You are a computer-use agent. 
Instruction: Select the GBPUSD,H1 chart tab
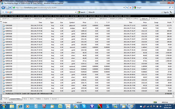click(103, 19)
